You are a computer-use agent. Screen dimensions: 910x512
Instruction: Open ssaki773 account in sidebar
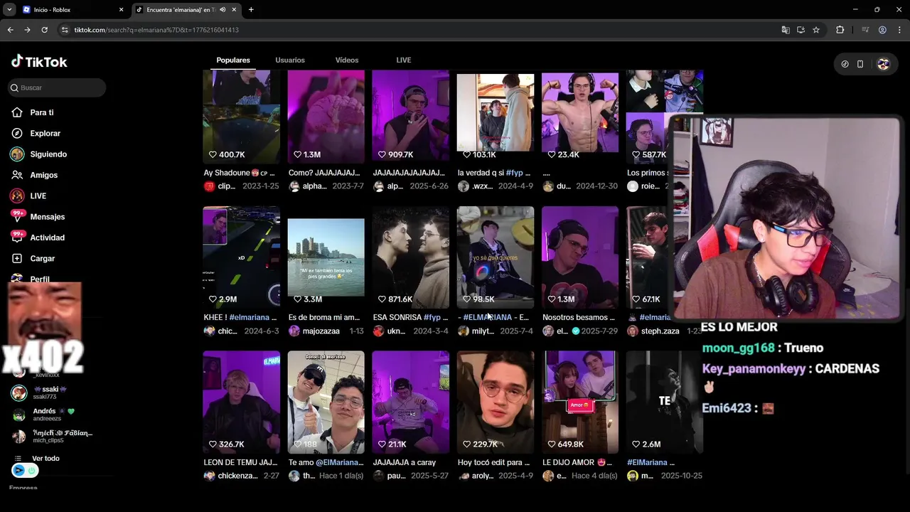[x=50, y=393]
